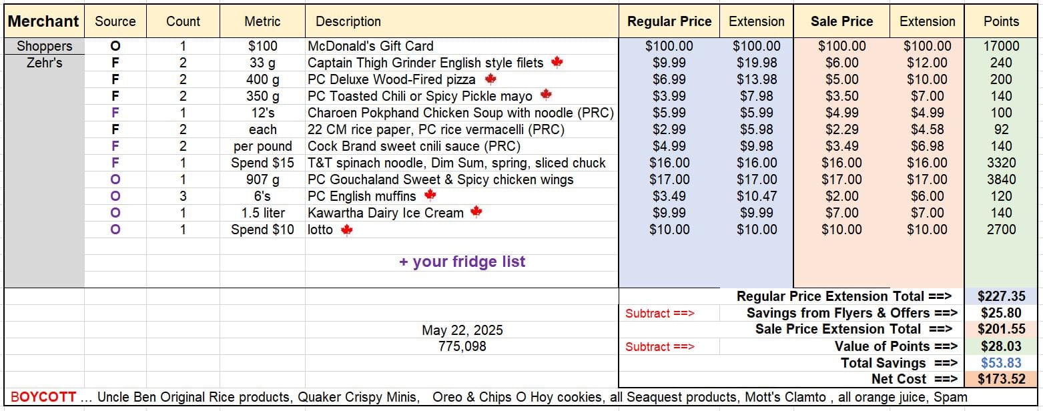Select the 17000 points cell
The image size is (1043, 411).
(x=1001, y=46)
